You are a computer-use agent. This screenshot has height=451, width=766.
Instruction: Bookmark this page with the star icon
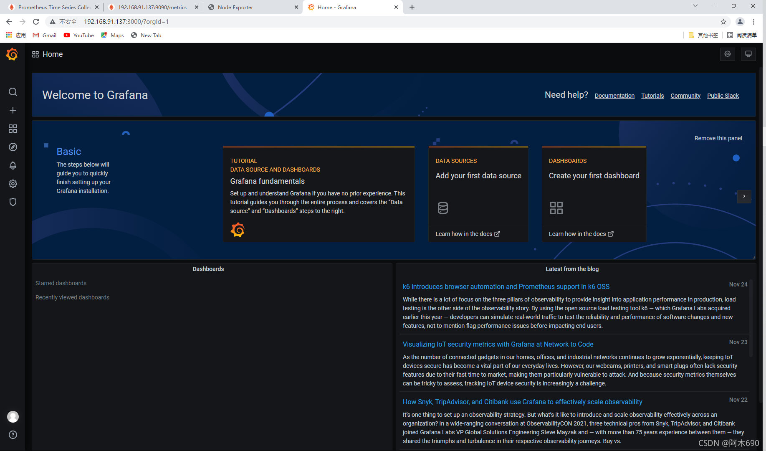723,22
